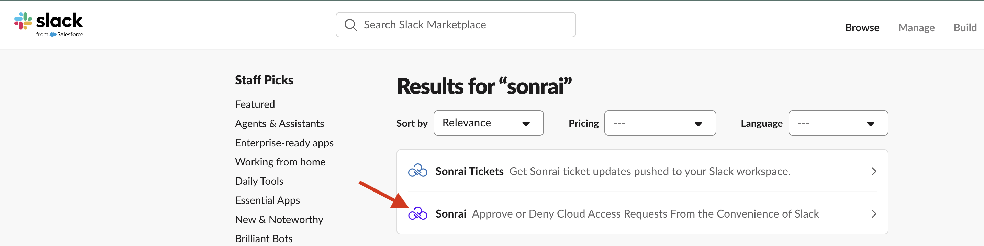This screenshot has height=246, width=984.
Task: Open the Sonrai app result
Action: click(642, 214)
